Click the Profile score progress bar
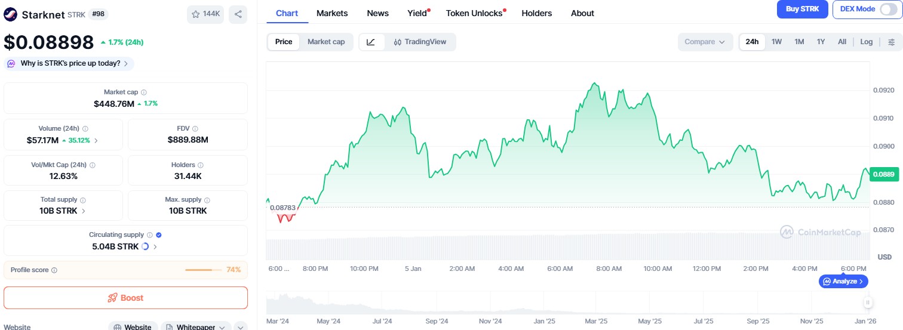The height and width of the screenshot is (330, 903). [x=203, y=270]
